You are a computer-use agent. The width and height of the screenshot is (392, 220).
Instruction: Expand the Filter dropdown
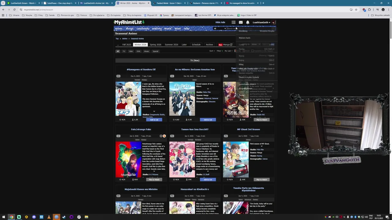[x=220, y=51]
